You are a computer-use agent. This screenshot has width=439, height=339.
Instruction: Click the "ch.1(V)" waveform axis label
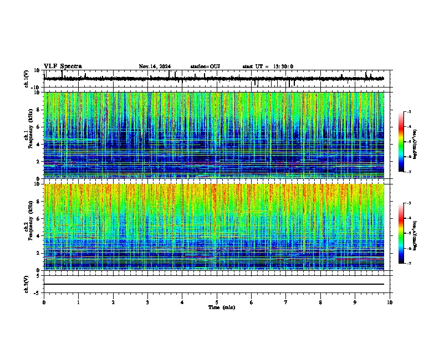(27, 79)
